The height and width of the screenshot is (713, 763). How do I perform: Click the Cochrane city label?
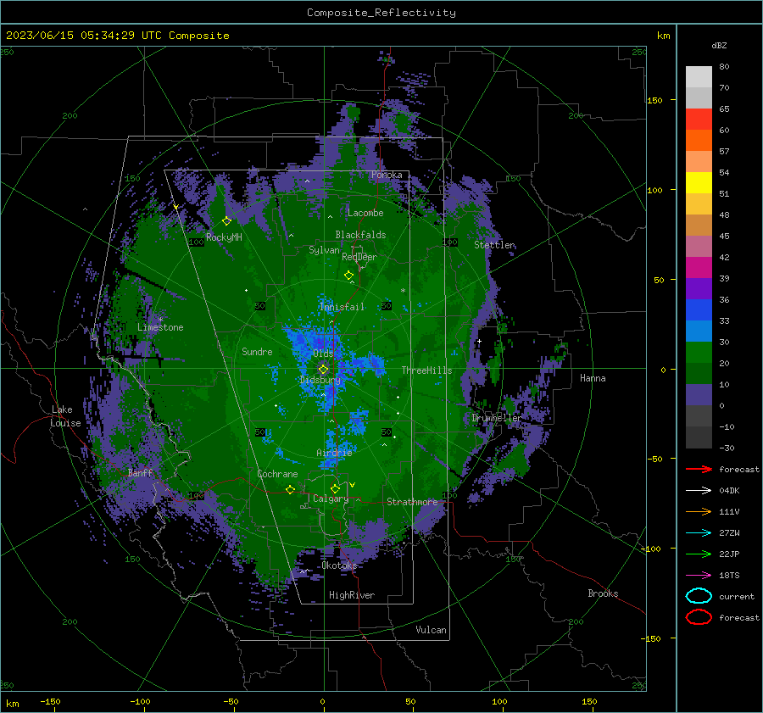[x=277, y=474]
